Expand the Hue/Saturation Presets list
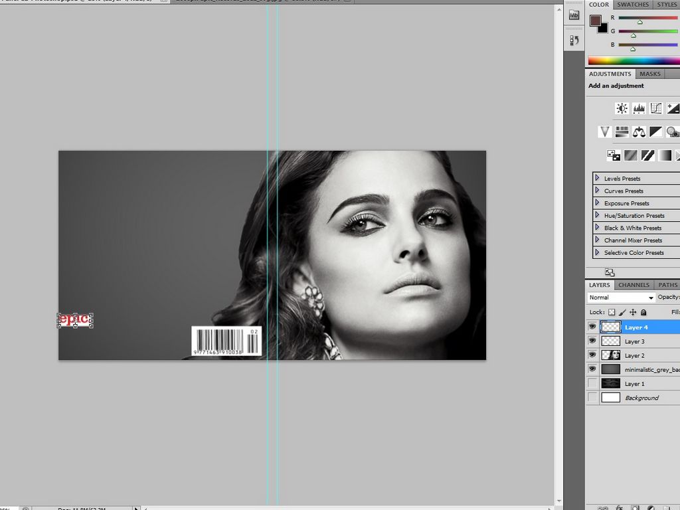 (x=598, y=215)
